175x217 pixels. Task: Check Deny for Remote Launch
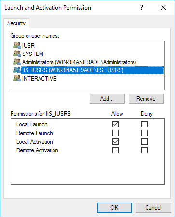coord(144,133)
